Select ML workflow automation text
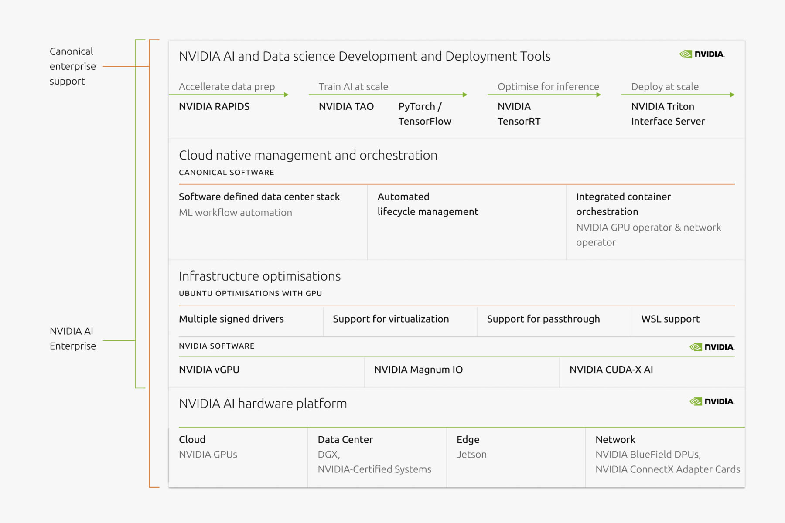 (235, 213)
